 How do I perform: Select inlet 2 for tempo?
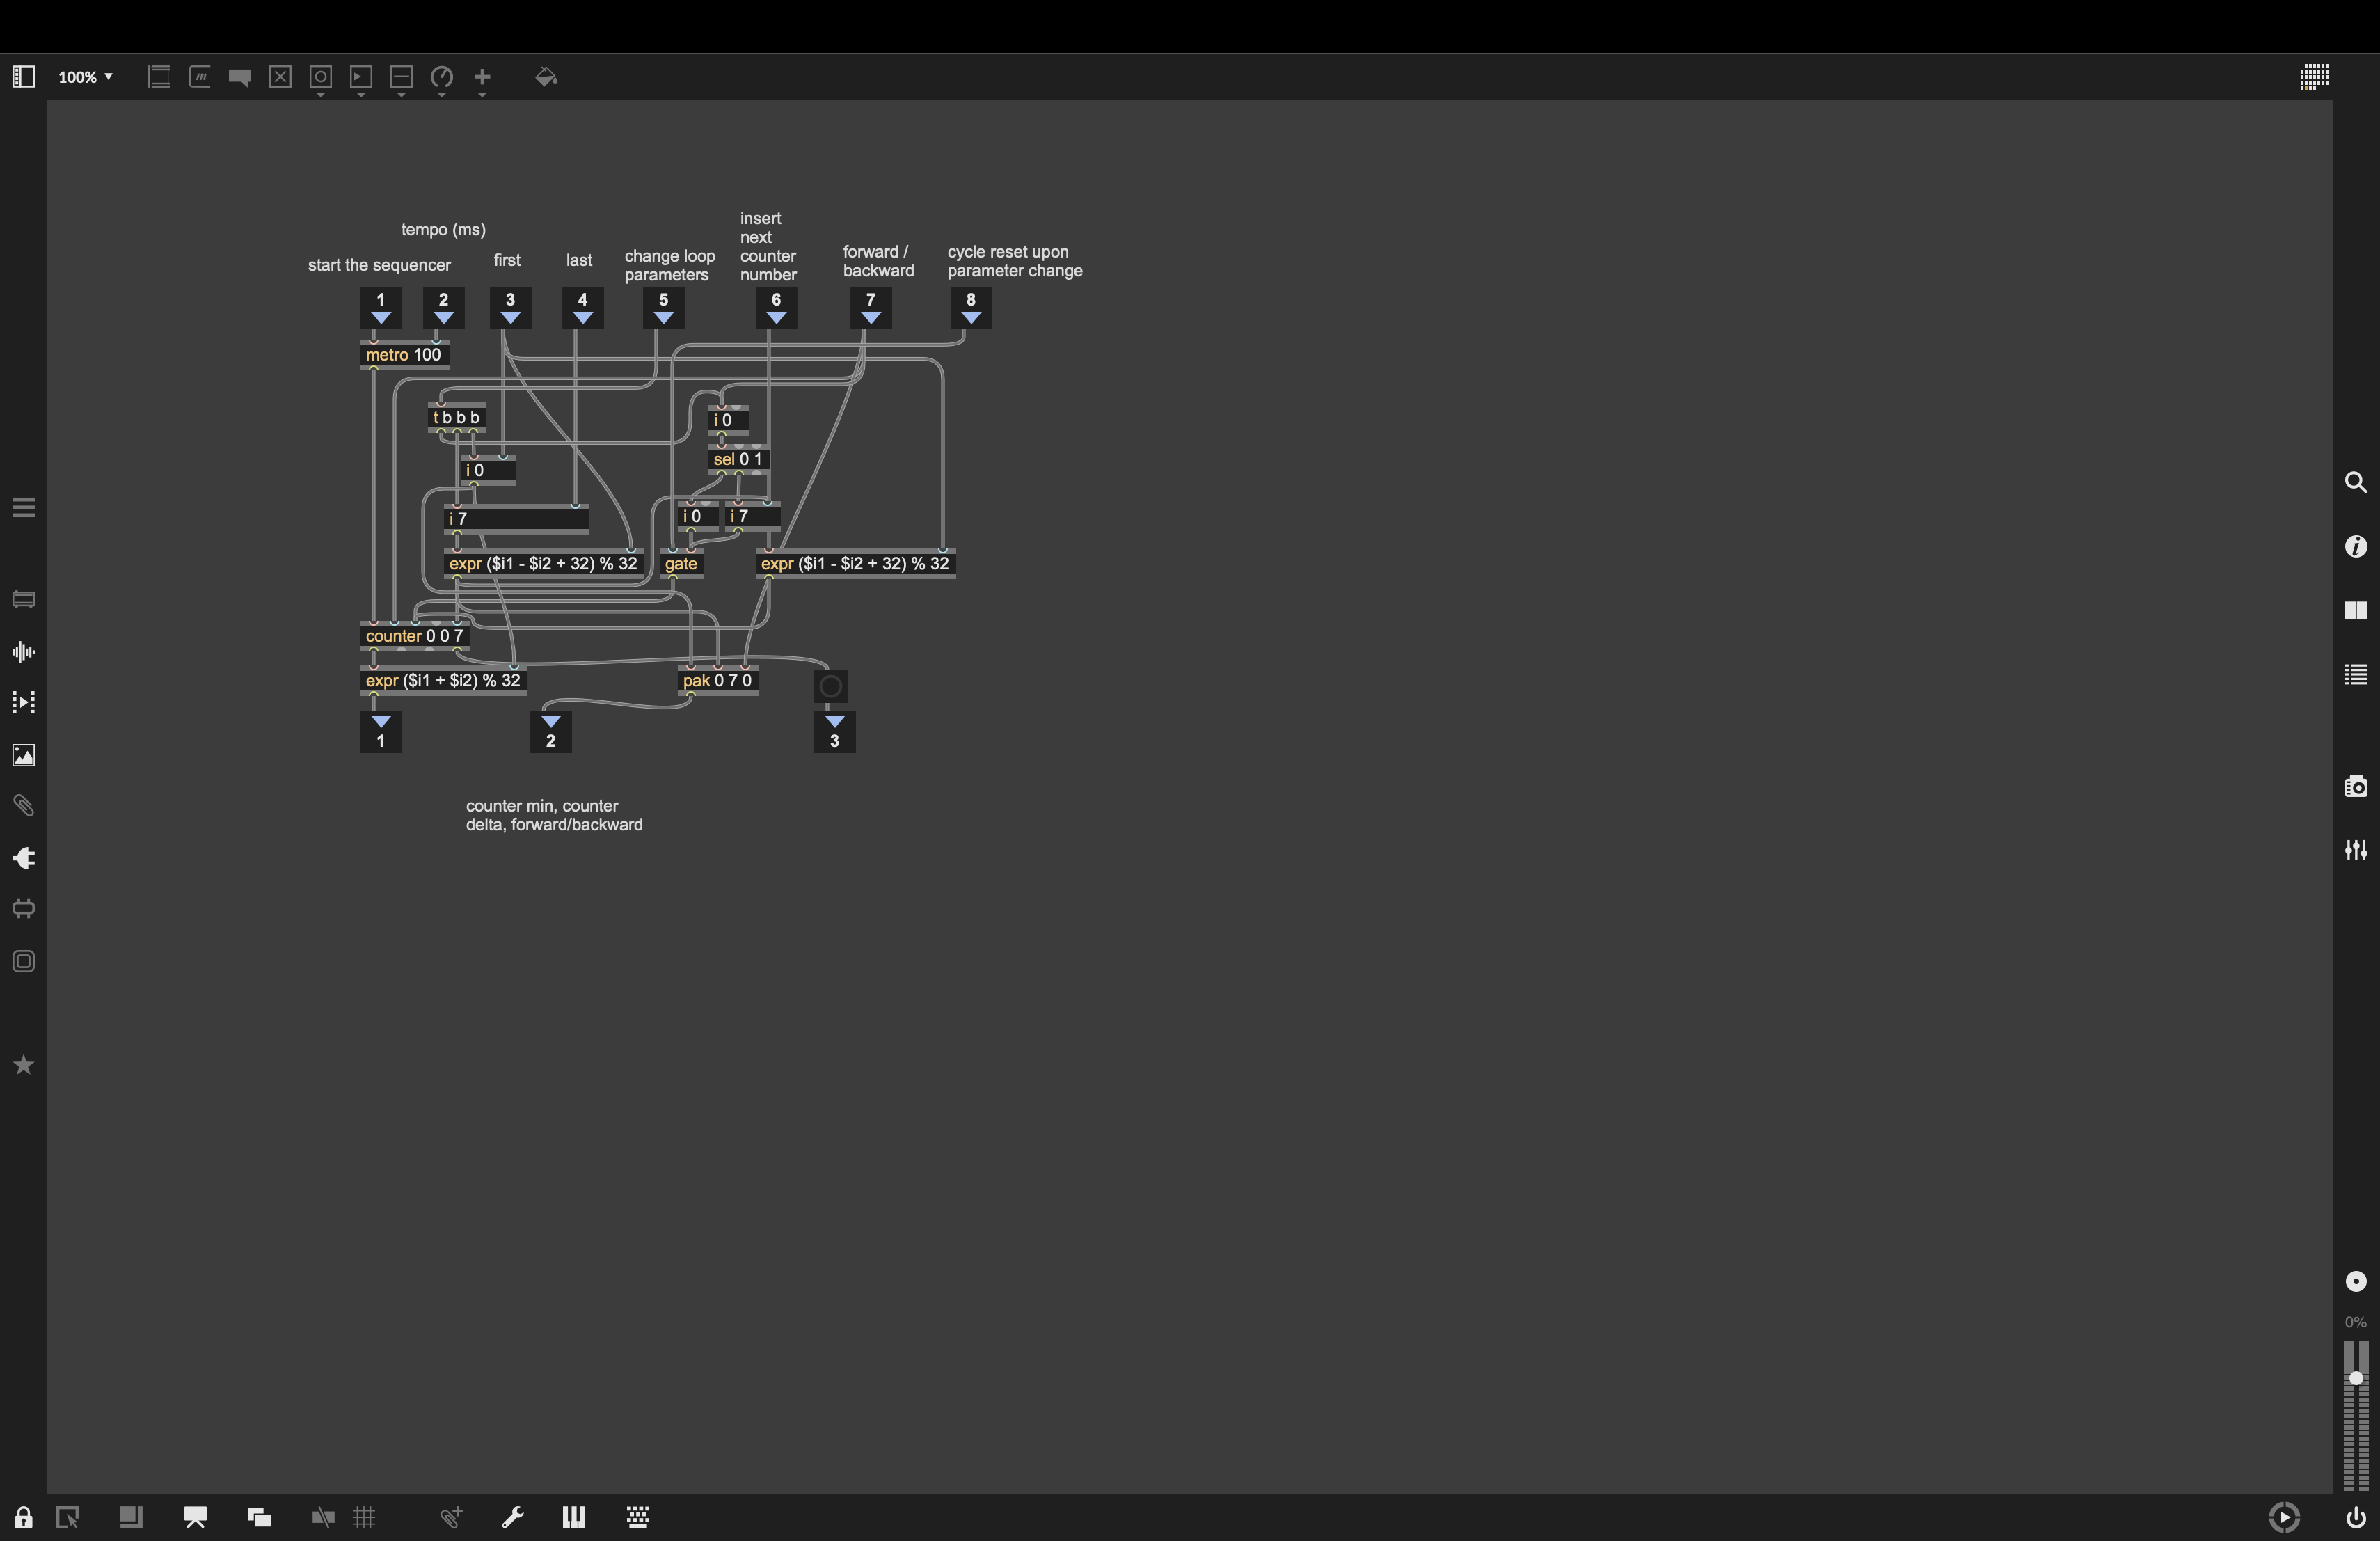(x=444, y=308)
